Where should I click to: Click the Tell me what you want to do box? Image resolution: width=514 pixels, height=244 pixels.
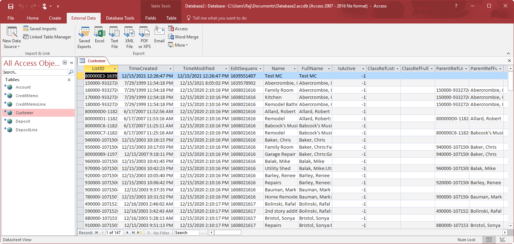point(216,18)
